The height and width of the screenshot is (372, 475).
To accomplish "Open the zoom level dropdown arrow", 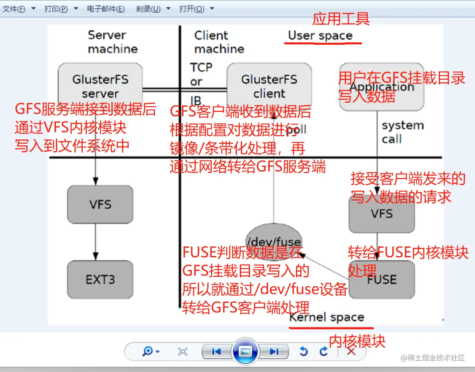I will point(157,351).
